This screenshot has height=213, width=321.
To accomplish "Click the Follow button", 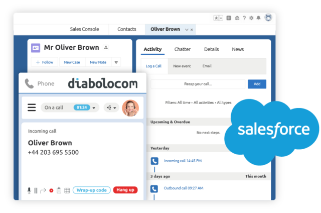I will click(x=45, y=62).
